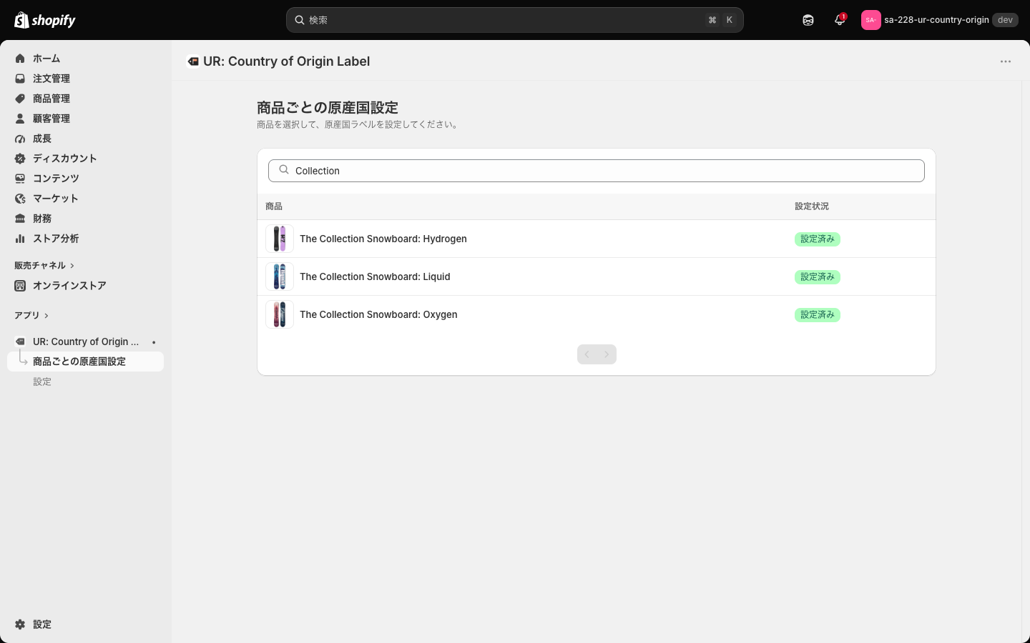Viewport: 1030px width, 643px height.
Task: Click the Shopify logo
Action: (45, 20)
